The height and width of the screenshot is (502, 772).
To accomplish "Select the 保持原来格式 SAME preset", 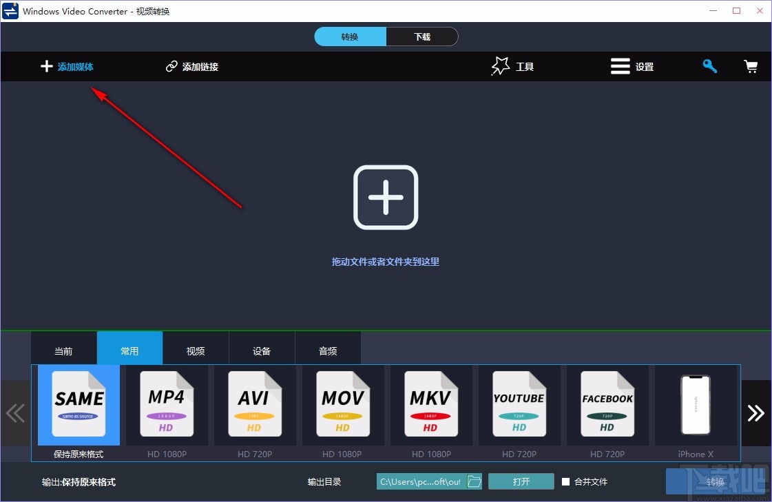I will 78,405.
